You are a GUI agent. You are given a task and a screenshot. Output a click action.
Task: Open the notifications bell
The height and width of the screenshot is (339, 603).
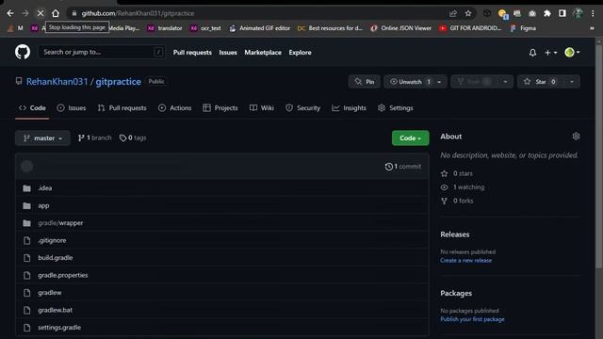[532, 53]
